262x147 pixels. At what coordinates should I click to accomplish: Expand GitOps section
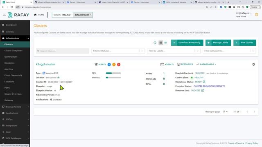15,119
